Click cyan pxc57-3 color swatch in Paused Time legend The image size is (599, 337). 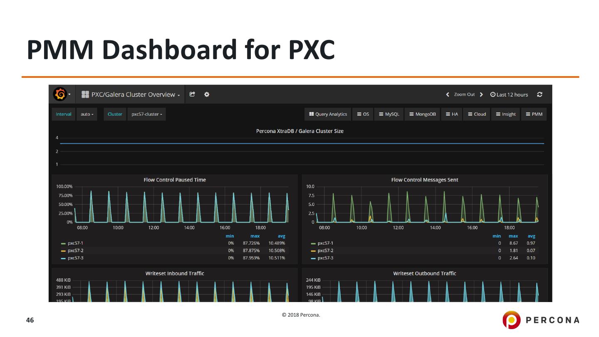(63, 258)
